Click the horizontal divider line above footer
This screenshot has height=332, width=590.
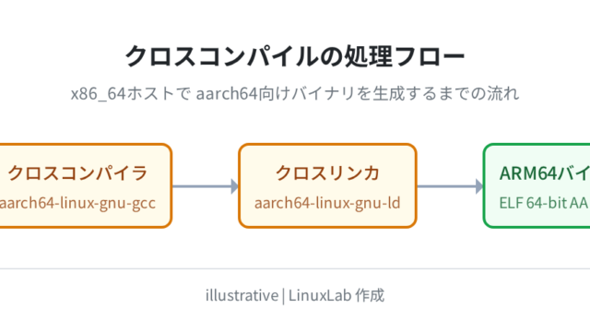(295, 268)
